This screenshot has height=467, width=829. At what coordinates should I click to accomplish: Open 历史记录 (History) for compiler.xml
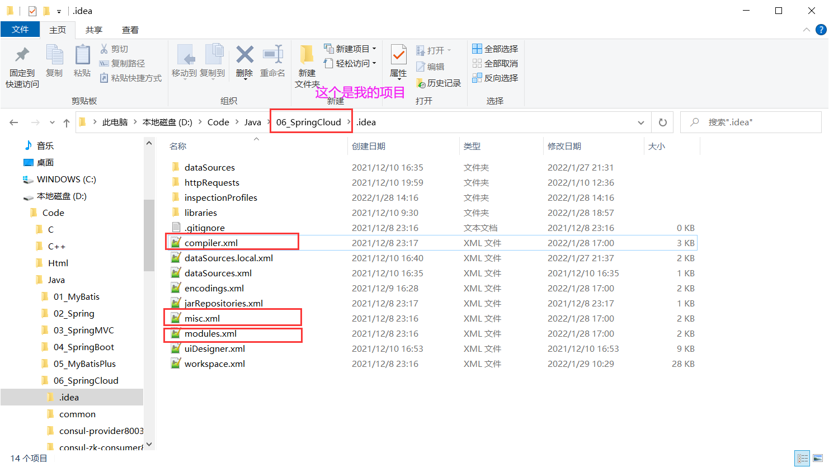(x=439, y=83)
